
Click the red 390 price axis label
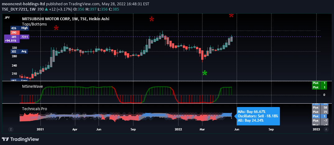coord(15,32)
